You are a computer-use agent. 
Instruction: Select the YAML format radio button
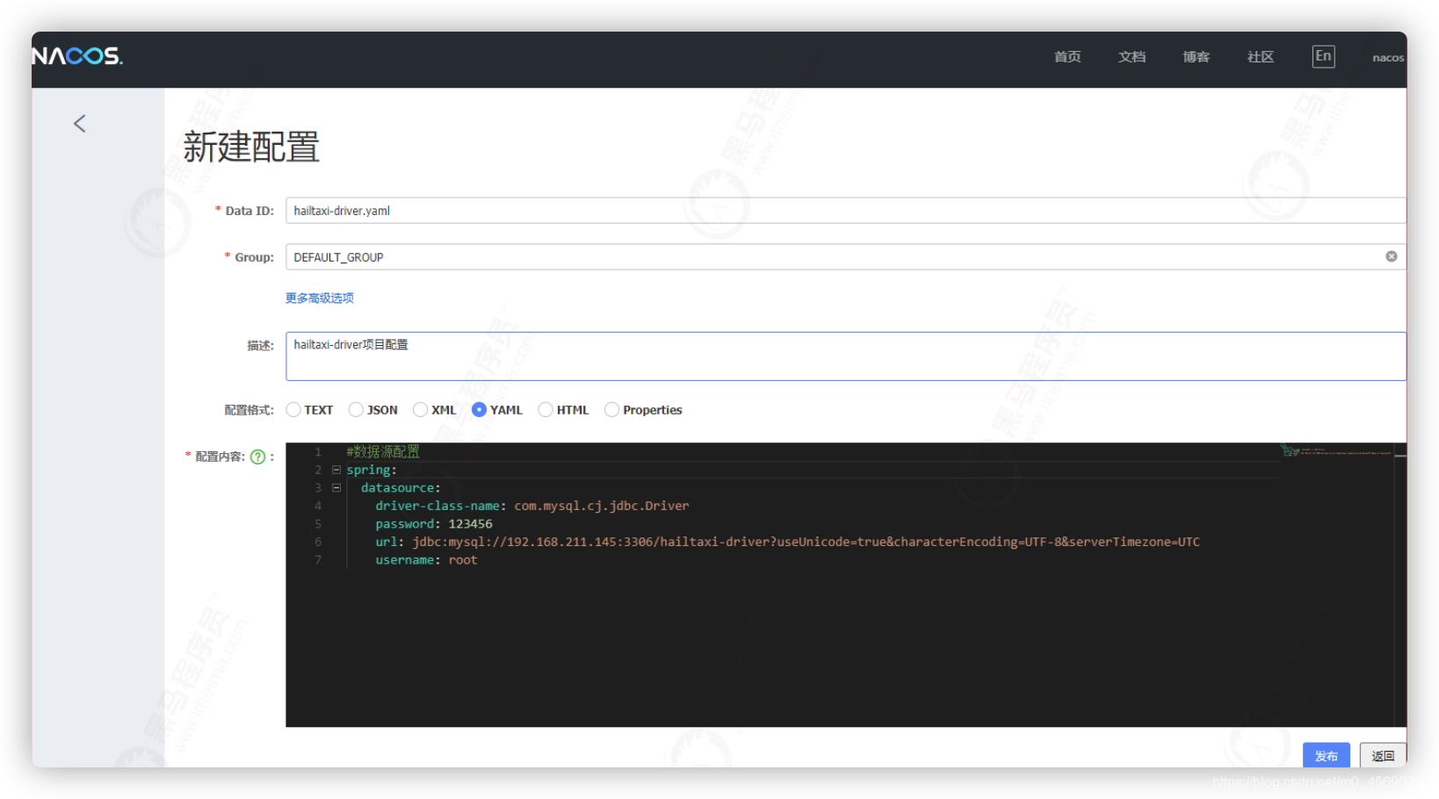(479, 410)
